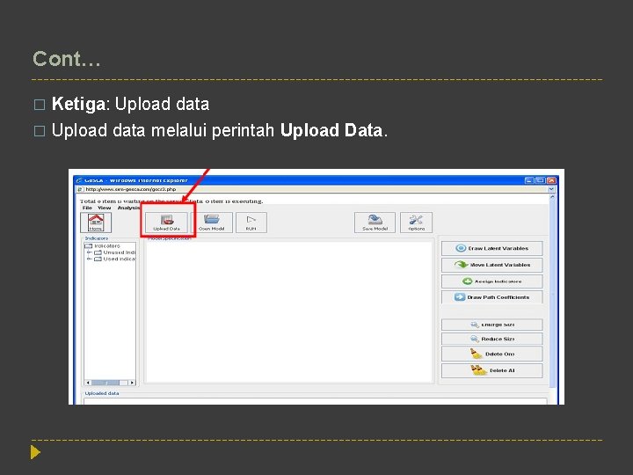Open a model with Open Model
The height and width of the screenshot is (475, 633).
(x=212, y=223)
